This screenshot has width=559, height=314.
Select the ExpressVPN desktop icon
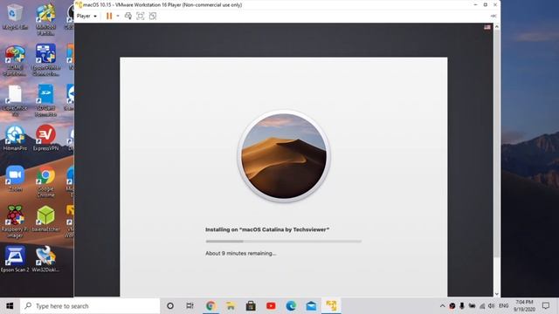(x=45, y=138)
